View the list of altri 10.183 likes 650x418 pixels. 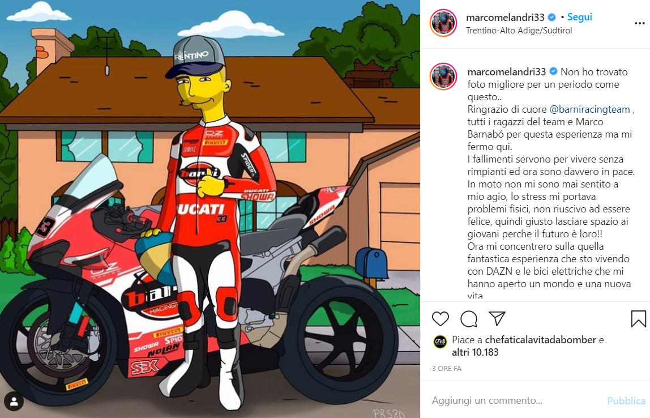coord(475,352)
